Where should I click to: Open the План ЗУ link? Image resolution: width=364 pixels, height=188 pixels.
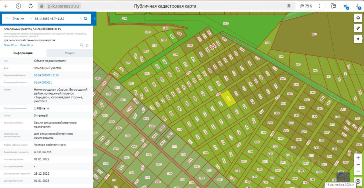click(10, 45)
